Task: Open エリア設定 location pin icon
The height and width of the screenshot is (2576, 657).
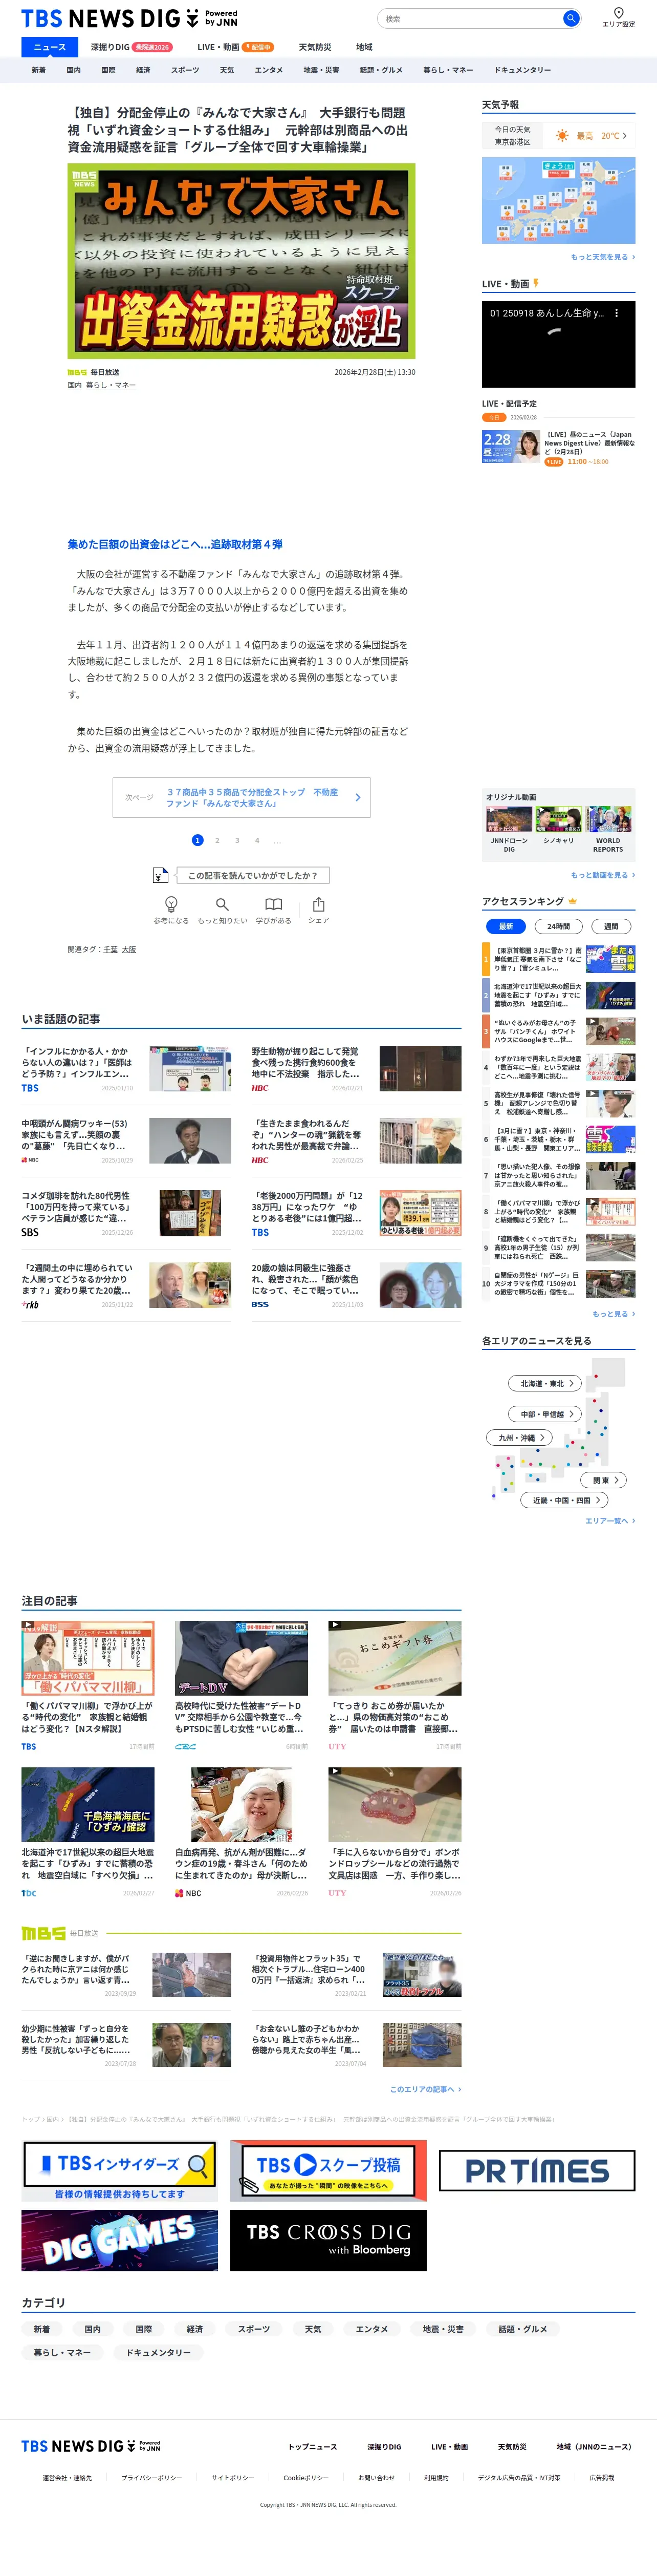Action: 618,13
